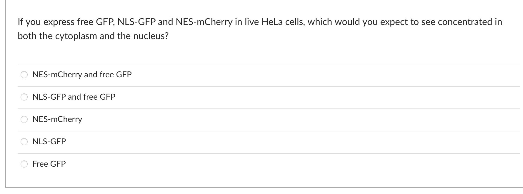Click the text label reading NES-mCherry and free GFP
The image size is (523, 194).
point(82,75)
